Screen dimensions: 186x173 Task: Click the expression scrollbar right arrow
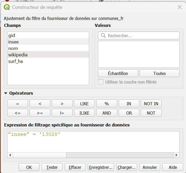click(x=176, y=155)
